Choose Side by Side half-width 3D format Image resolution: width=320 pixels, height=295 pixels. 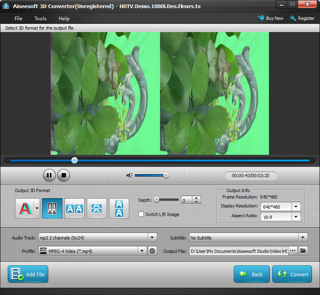(x=52, y=208)
